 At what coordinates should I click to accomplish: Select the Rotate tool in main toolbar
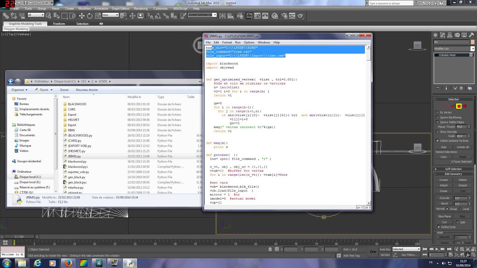click(90, 16)
